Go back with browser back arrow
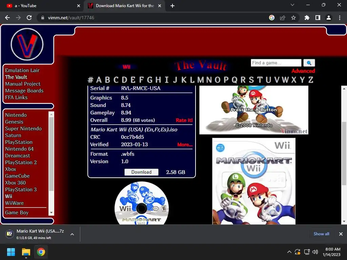 [x=7, y=18]
